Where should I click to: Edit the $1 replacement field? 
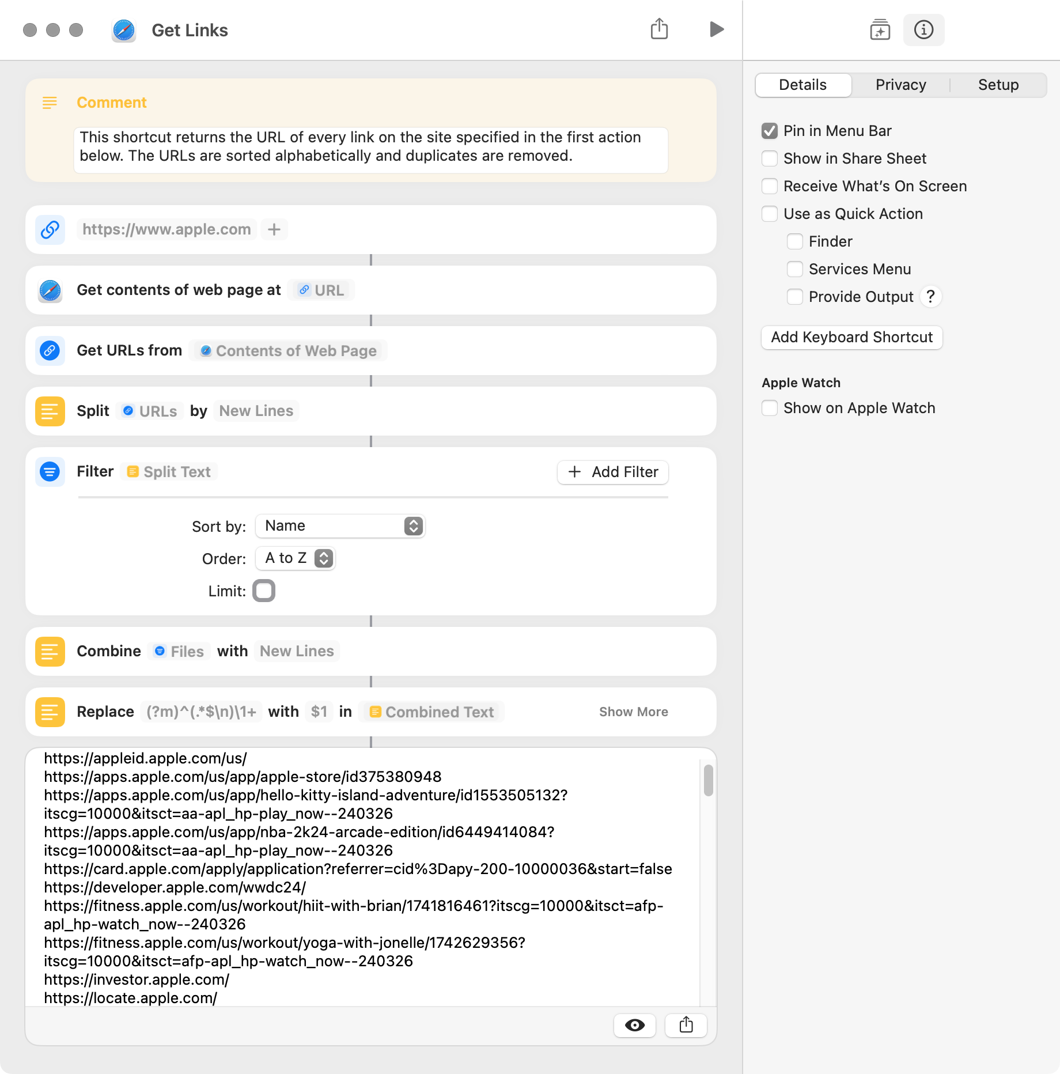[x=319, y=712]
